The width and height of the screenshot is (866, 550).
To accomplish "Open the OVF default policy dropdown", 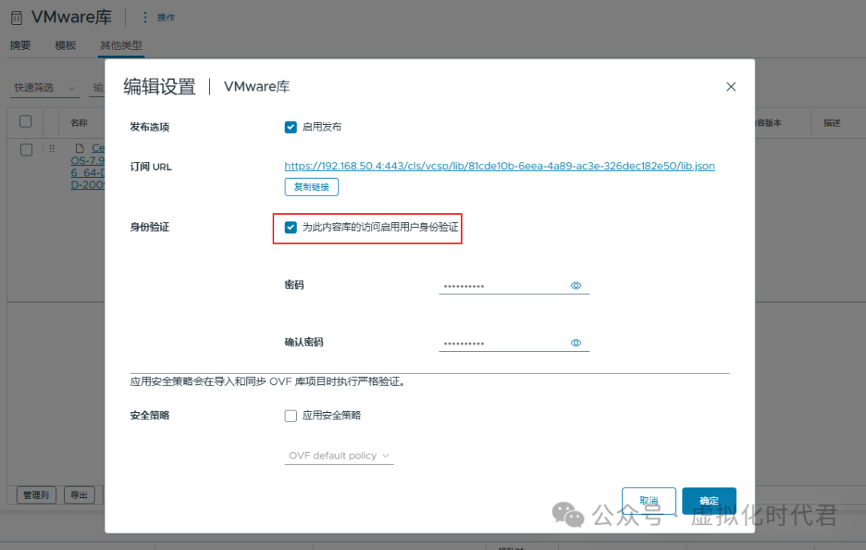I will pyautogui.click(x=338, y=455).
